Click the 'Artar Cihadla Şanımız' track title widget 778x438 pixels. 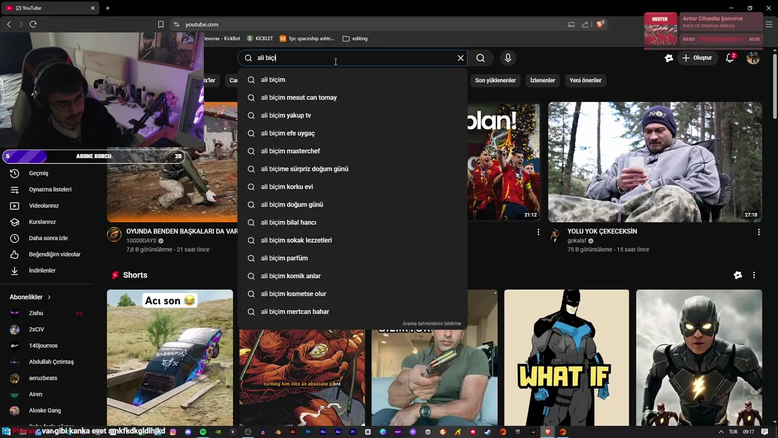[x=712, y=18]
